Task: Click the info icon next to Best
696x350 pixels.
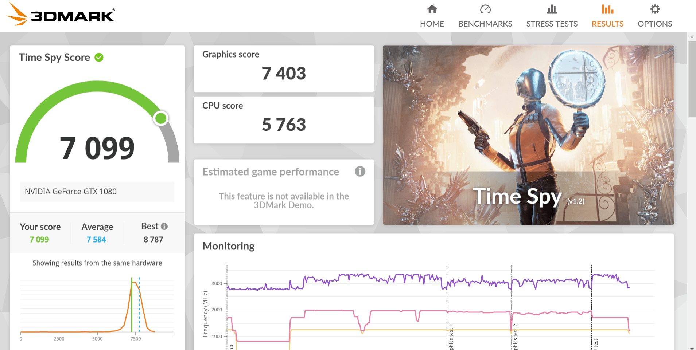Action: point(164,226)
